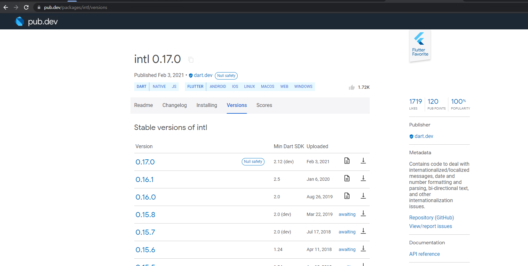The height and width of the screenshot is (266, 528).
Task: Click Null safety badge beside dart.dev
Action: tap(226, 76)
